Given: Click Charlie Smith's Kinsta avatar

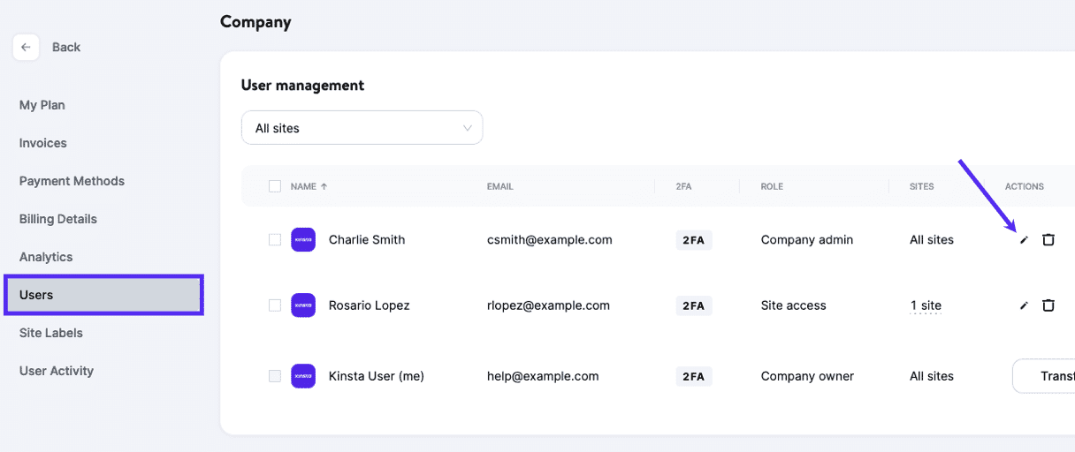Looking at the screenshot, I should click(303, 239).
